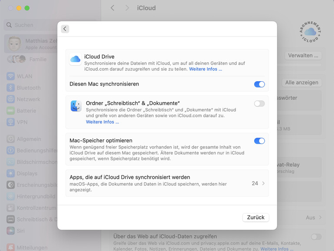This screenshot has width=334, height=251.
Task: Select VPN icon in the sidebar
Action: (10, 122)
